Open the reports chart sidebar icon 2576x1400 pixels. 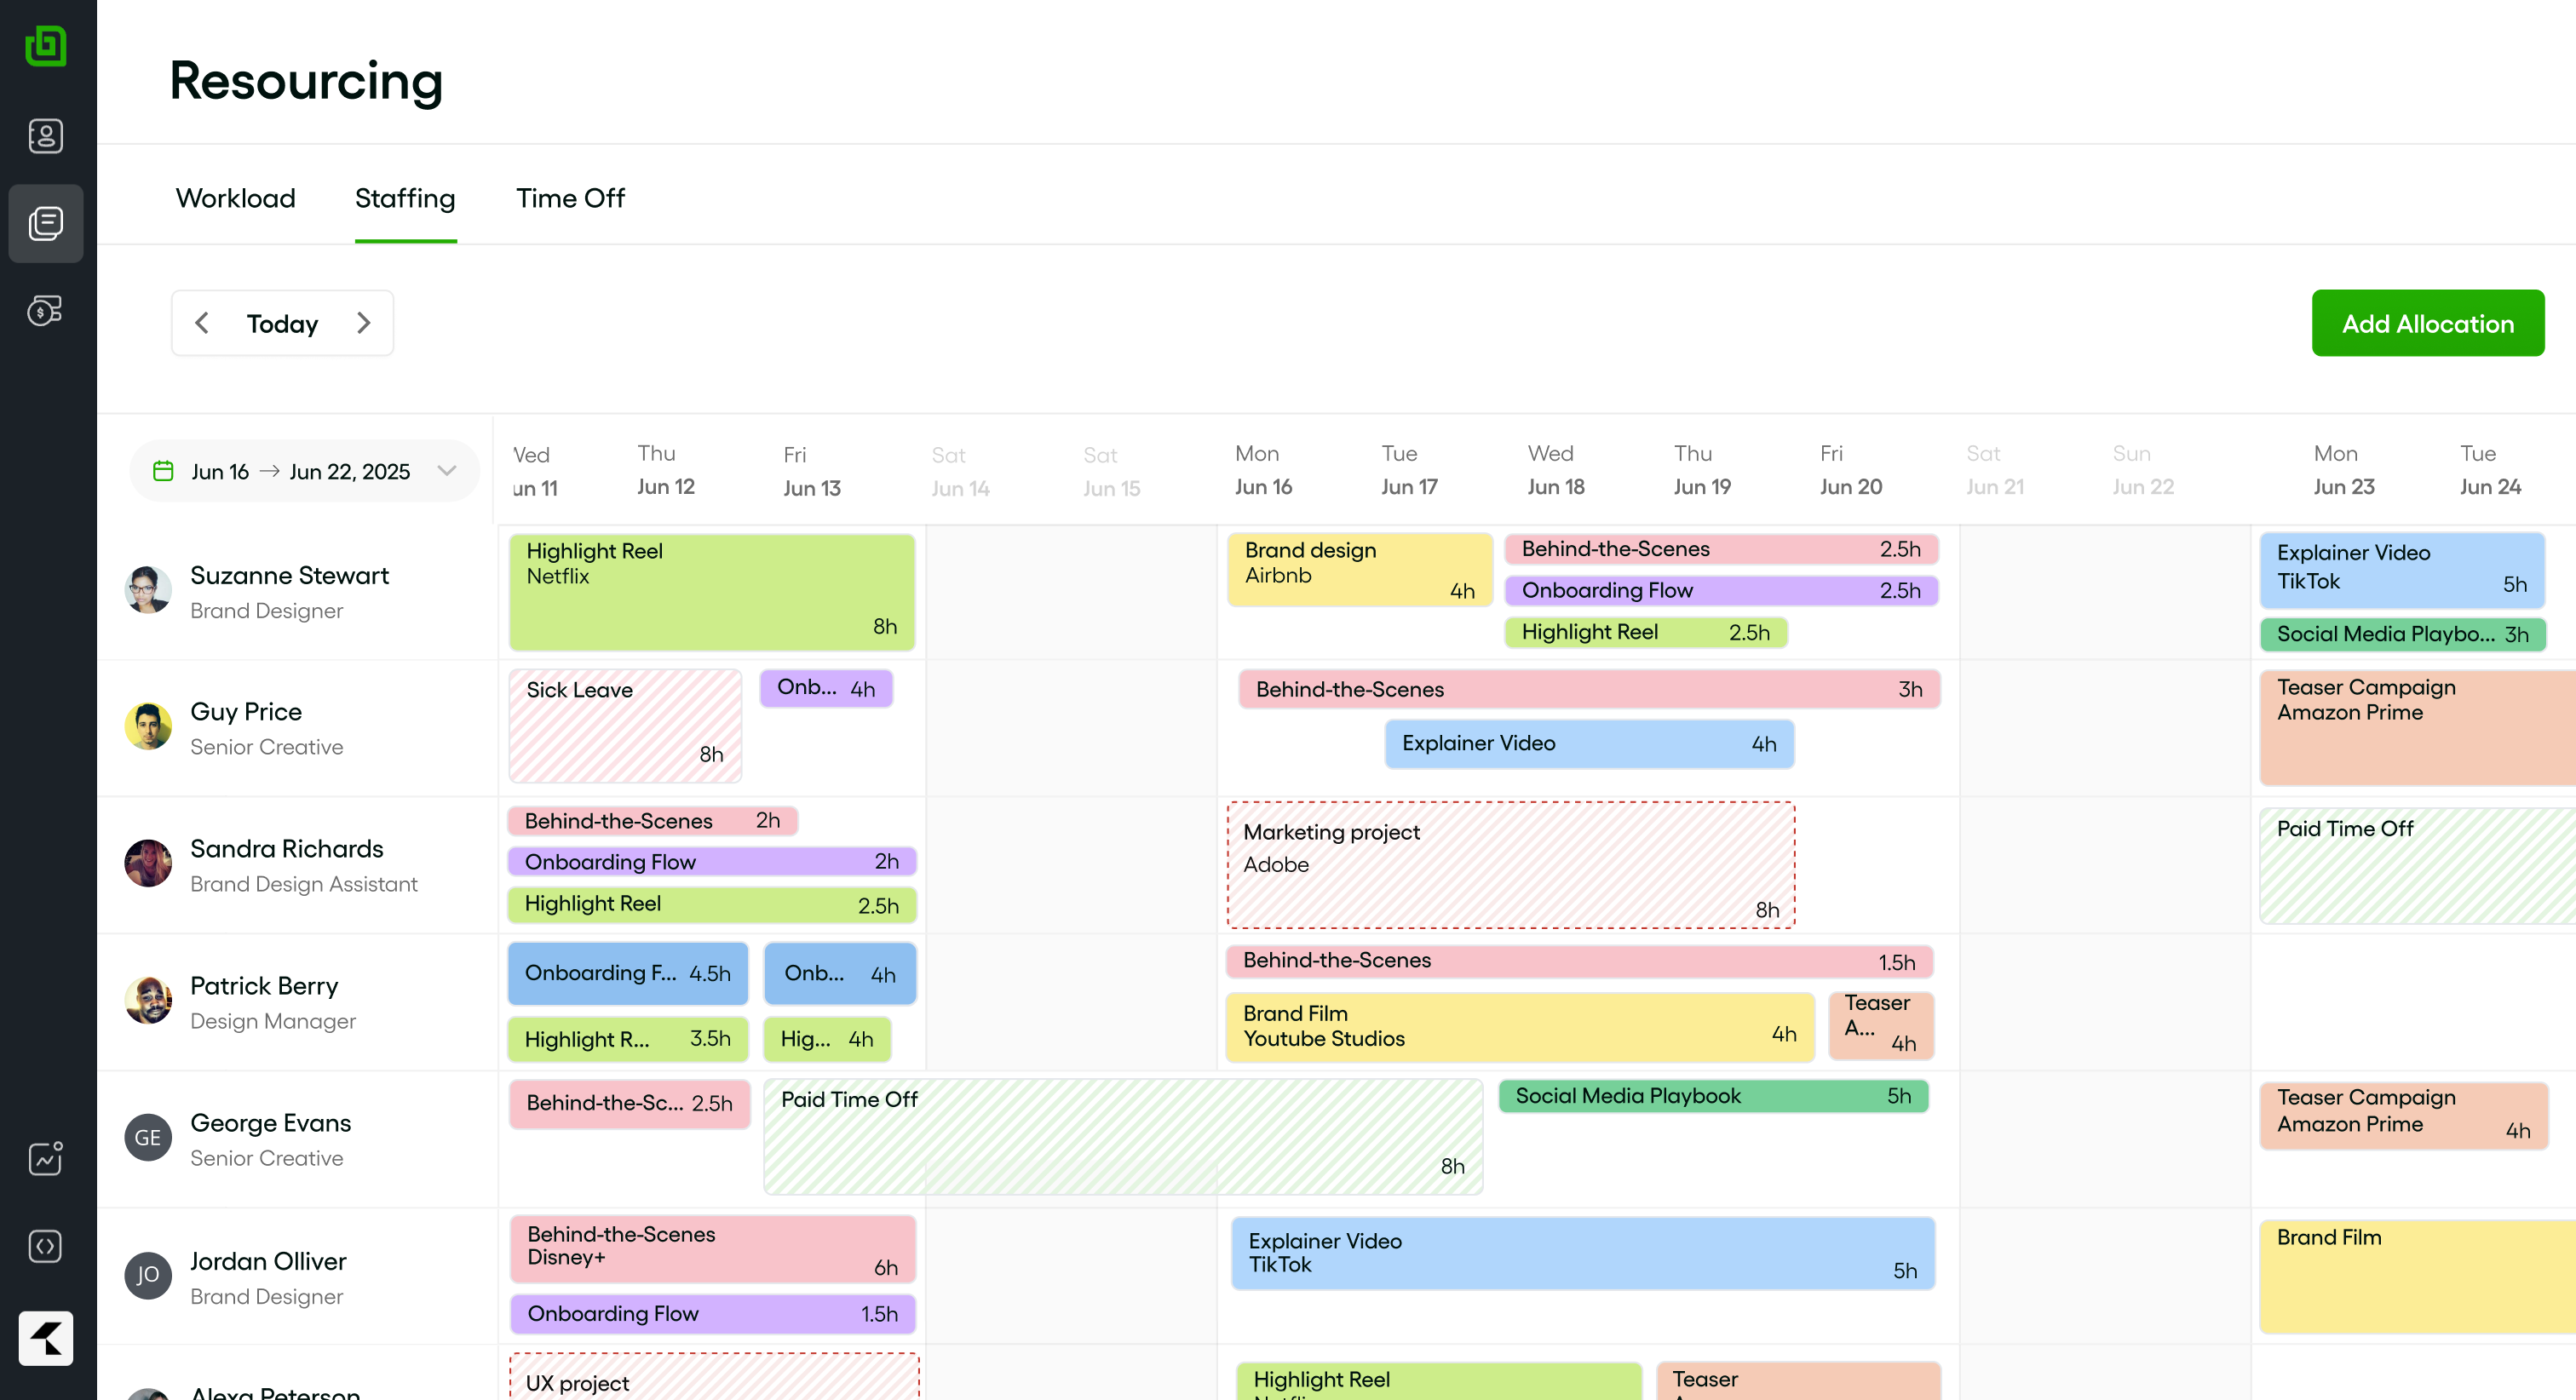tap(46, 1158)
